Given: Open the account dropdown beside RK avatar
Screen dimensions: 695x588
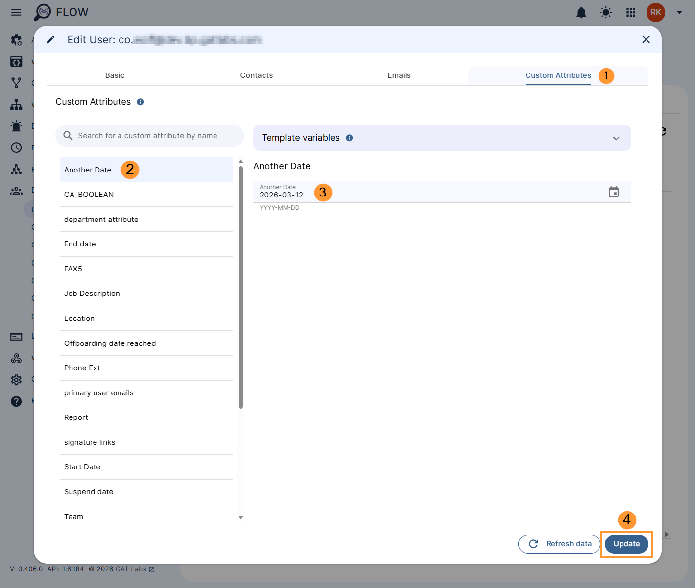Looking at the screenshot, I should click(x=679, y=13).
